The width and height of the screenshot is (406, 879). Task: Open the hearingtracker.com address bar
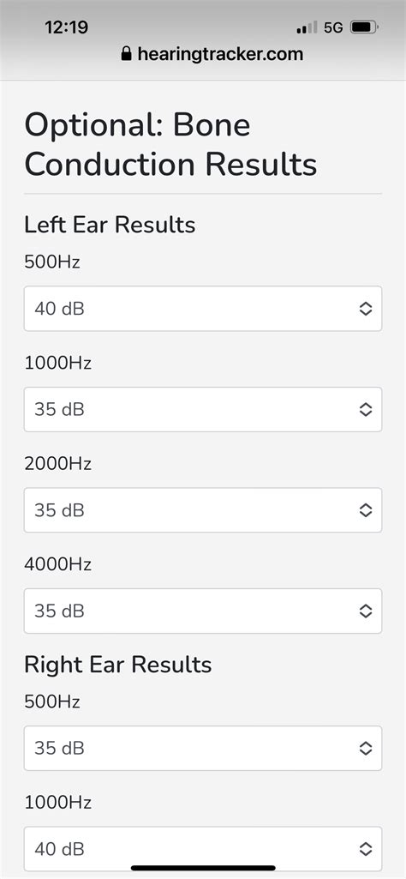212,54
